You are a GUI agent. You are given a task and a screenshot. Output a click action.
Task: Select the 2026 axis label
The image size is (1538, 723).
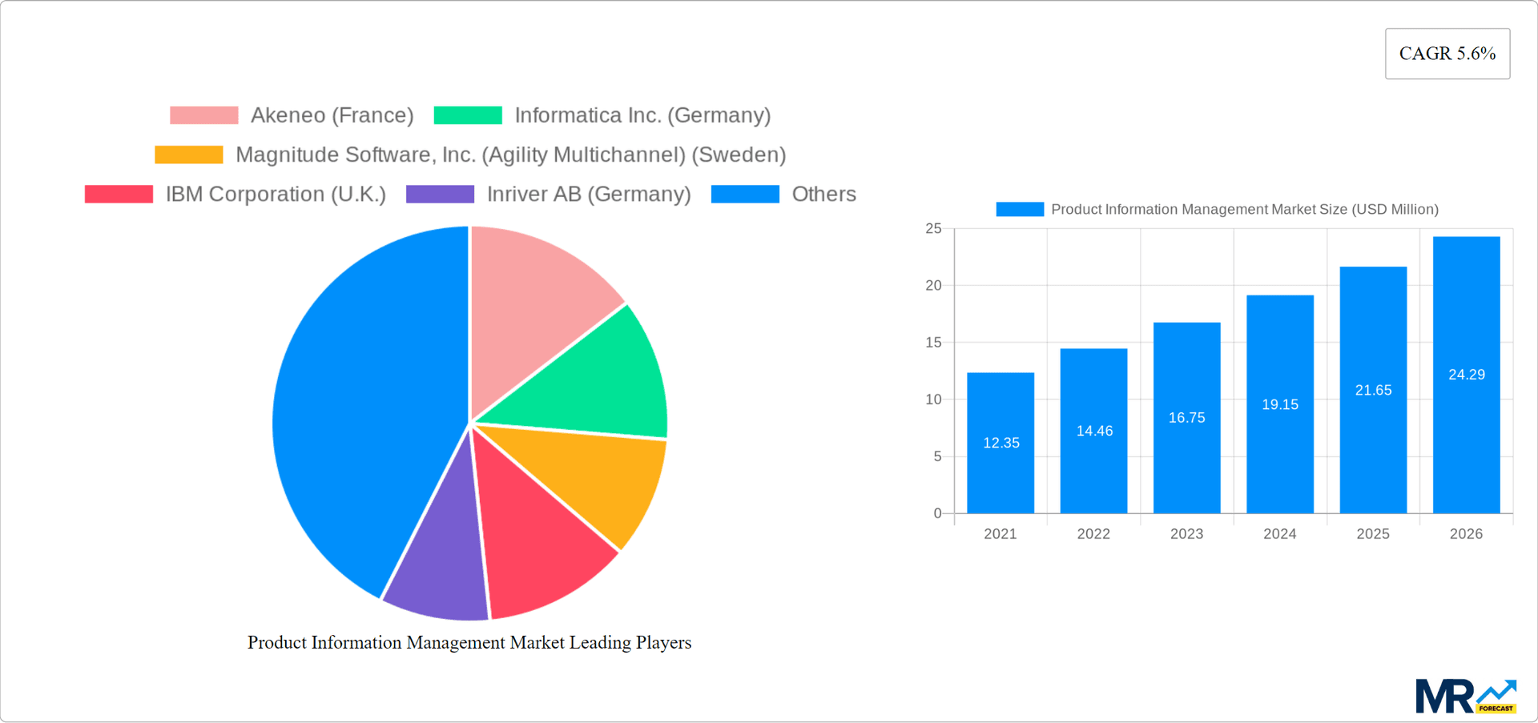(1466, 533)
